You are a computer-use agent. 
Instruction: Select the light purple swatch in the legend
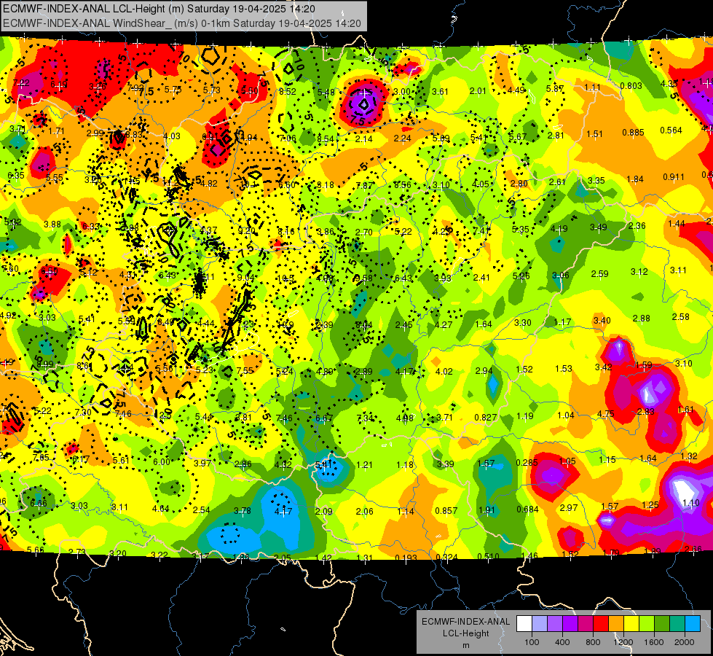click(x=555, y=624)
